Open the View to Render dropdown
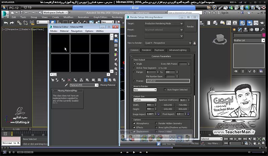This screenshot has height=156, width=268. pos(168,43)
